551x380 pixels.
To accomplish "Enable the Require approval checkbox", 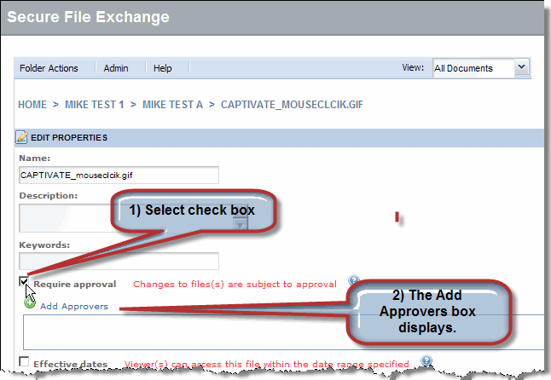I will pyautogui.click(x=24, y=283).
